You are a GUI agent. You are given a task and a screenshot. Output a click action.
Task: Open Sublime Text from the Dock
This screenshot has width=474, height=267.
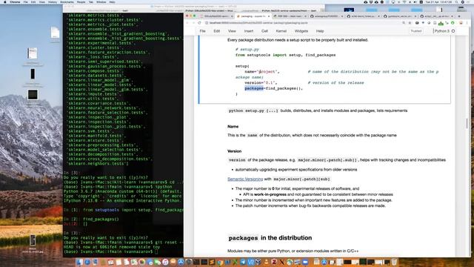click(213, 262)
